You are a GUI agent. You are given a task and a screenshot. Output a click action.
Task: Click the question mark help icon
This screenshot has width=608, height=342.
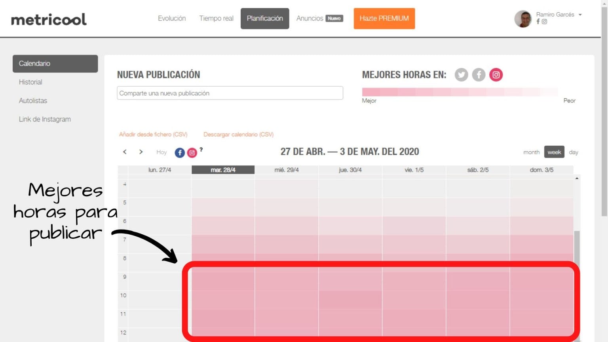pyautogui.click(x=201, y=150)
